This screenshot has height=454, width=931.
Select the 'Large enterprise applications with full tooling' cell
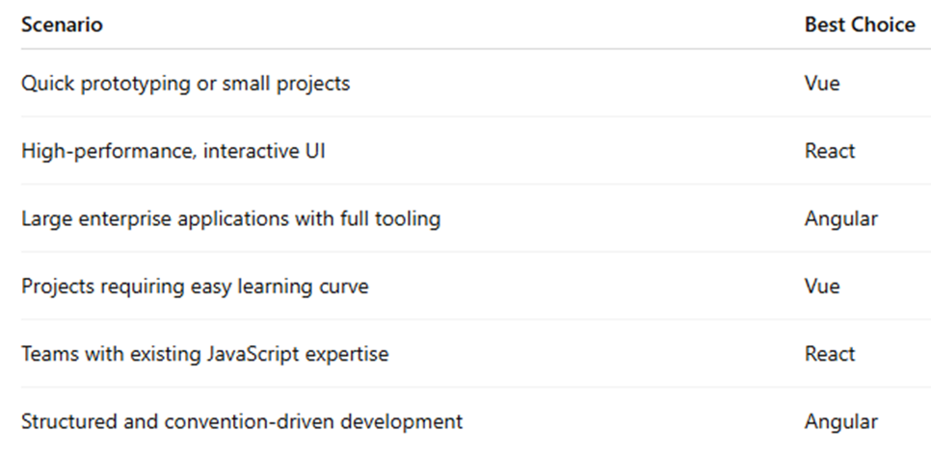click(x=230, y=218)
